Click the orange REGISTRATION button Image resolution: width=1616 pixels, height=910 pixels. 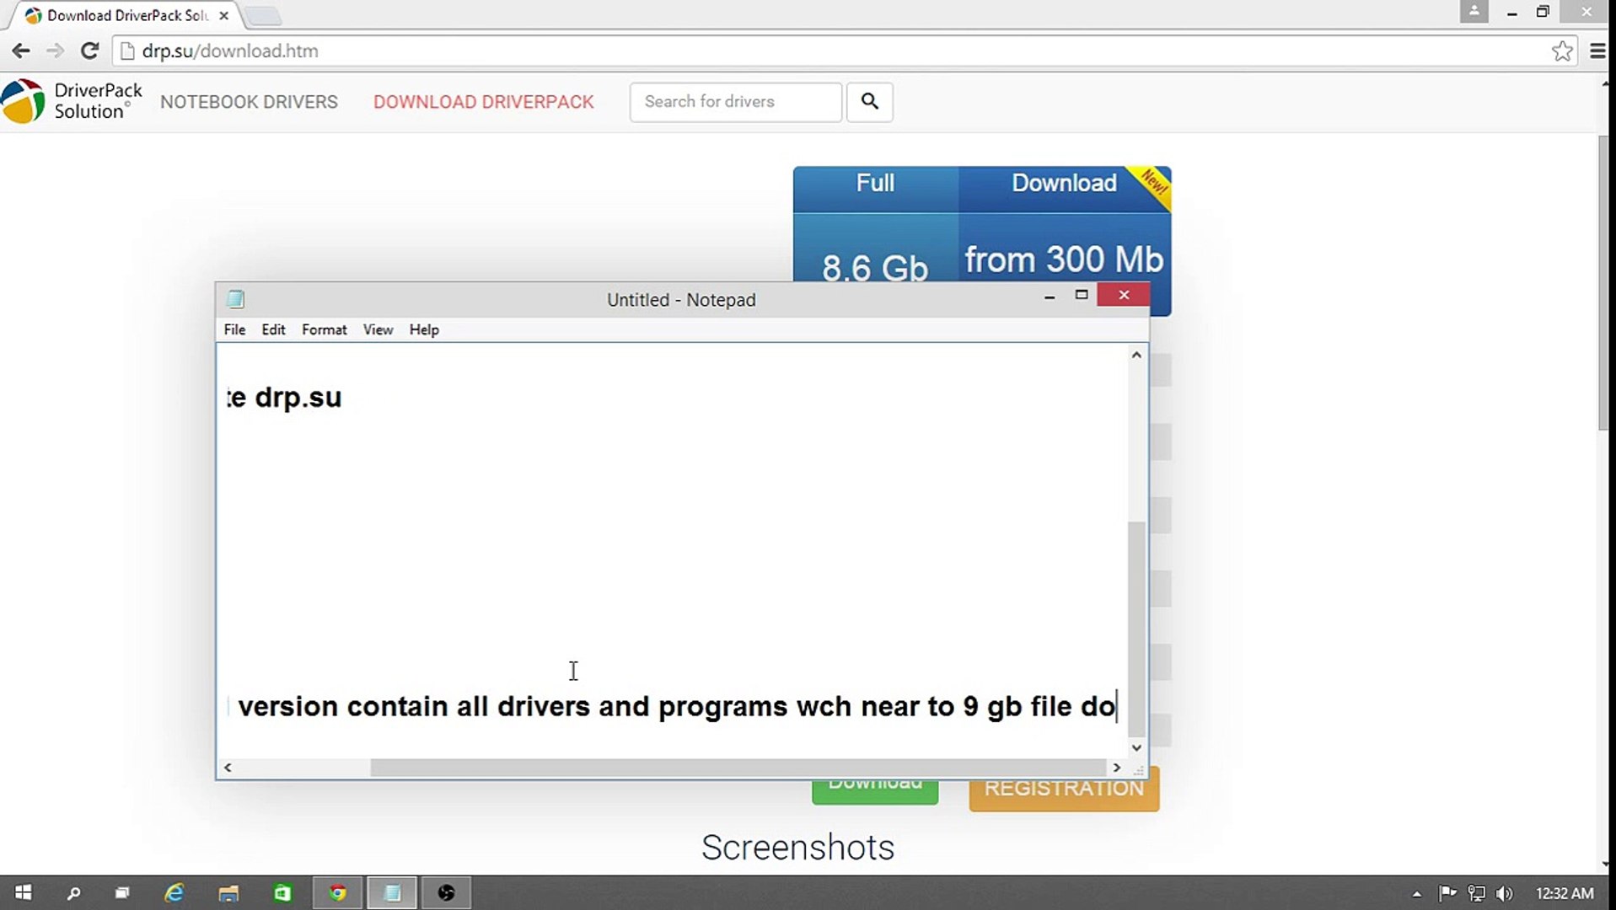coord(1064,789)
